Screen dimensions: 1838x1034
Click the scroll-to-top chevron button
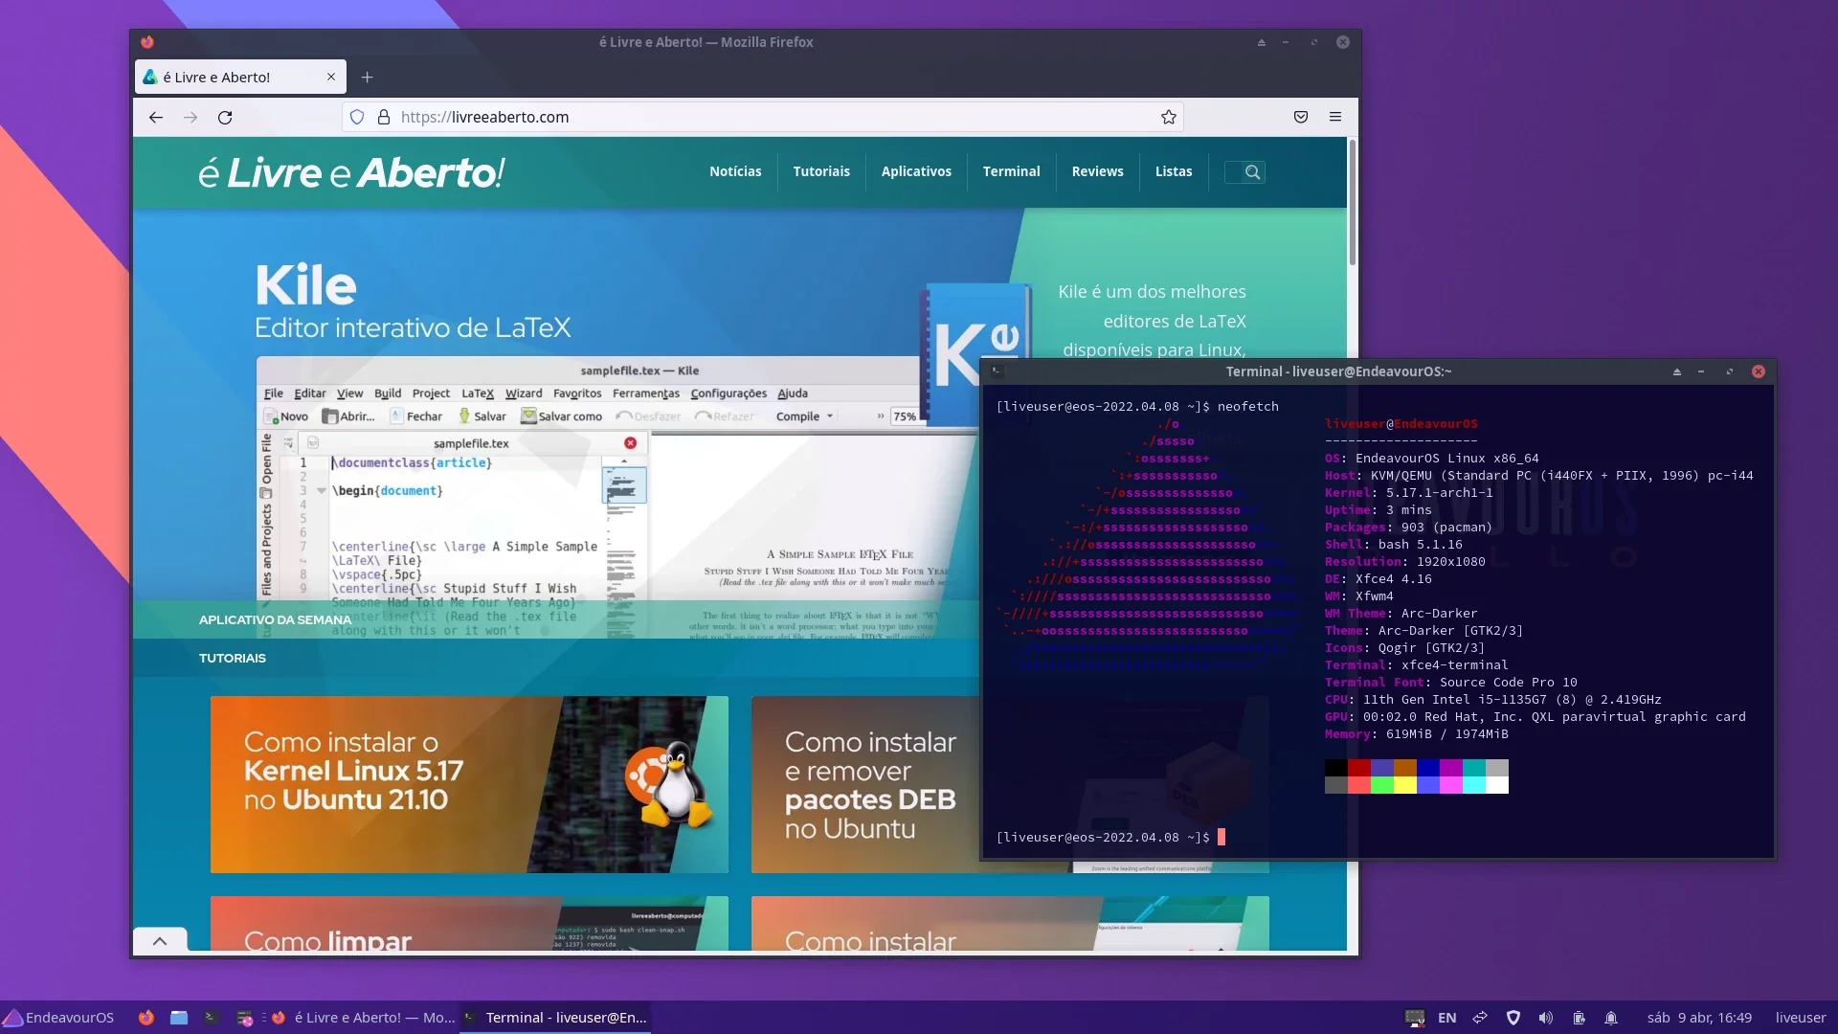tap(160, 940)
